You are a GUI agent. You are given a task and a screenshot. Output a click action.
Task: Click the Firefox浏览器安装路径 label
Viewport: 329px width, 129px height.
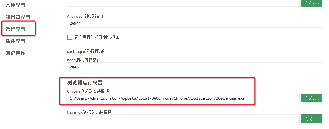(90, 112)
